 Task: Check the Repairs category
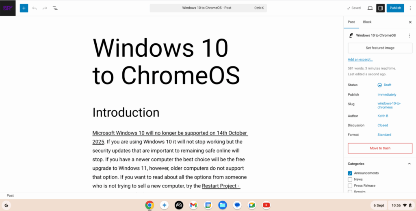coord(350,192)
